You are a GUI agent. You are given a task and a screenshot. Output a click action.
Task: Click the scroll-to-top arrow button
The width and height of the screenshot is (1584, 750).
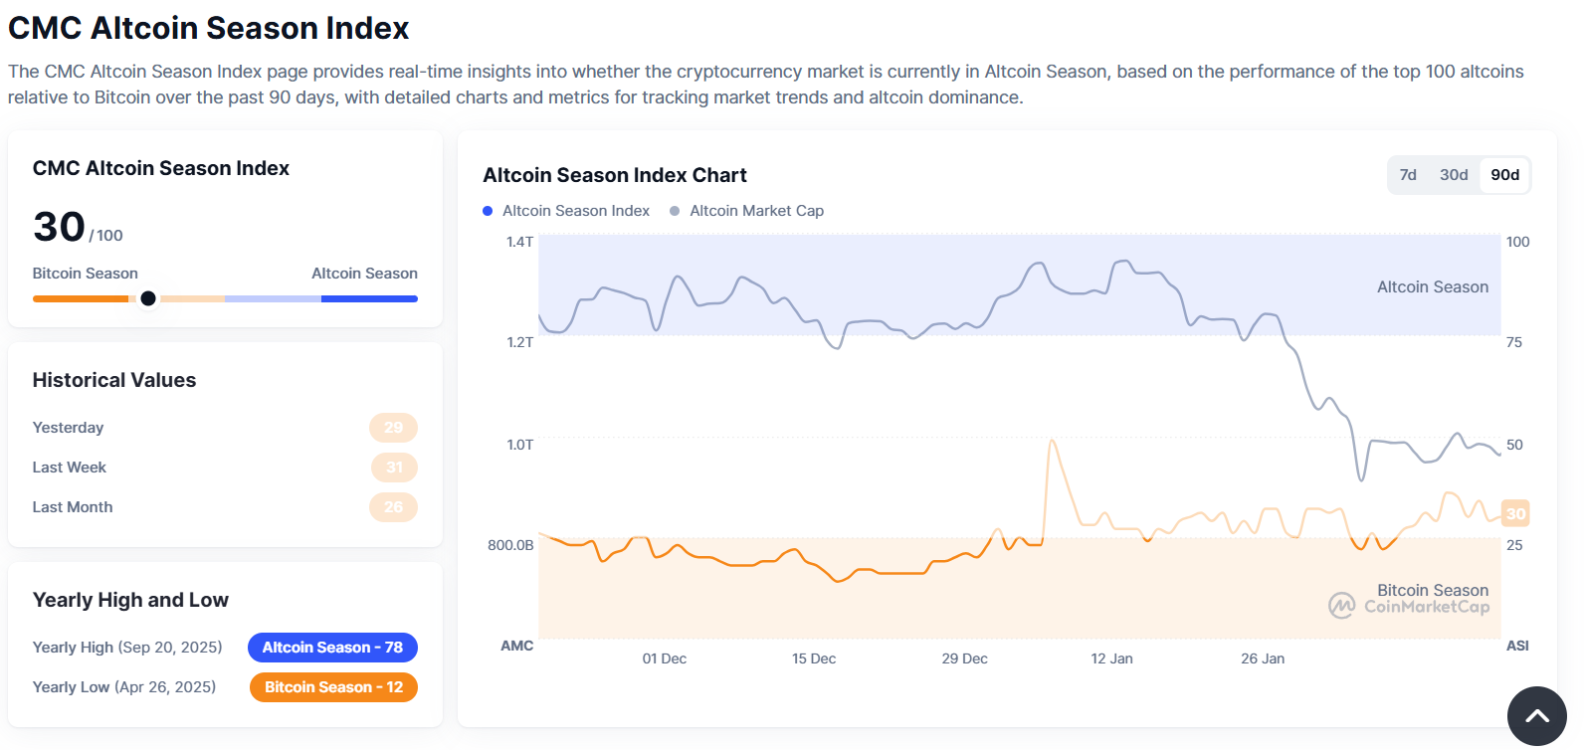(x=1536, y=715)
